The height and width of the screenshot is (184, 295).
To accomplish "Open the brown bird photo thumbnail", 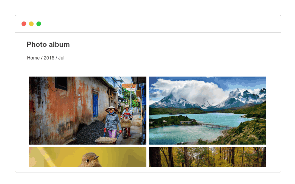I will point(88,157).
